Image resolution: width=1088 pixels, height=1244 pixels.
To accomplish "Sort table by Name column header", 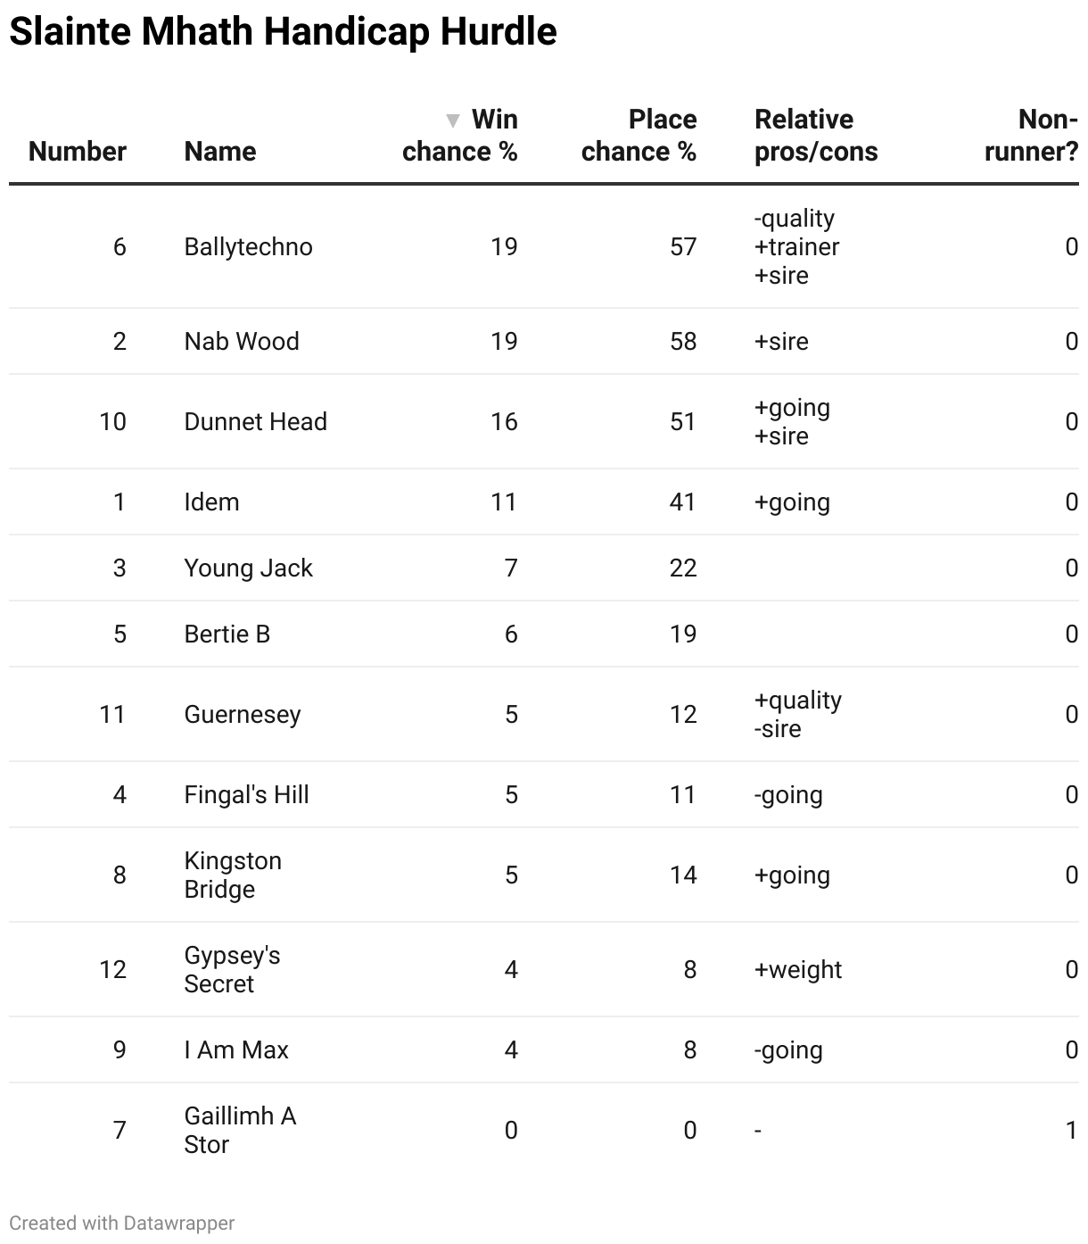I will (220, 152).
